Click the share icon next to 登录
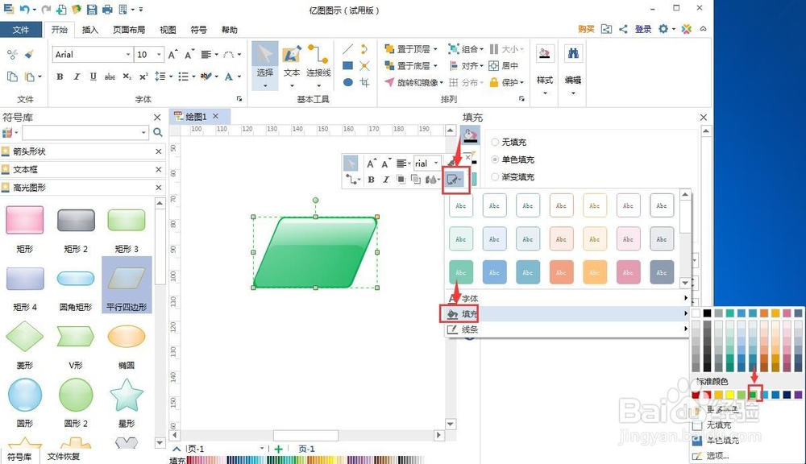 click(x=623, y=29)
